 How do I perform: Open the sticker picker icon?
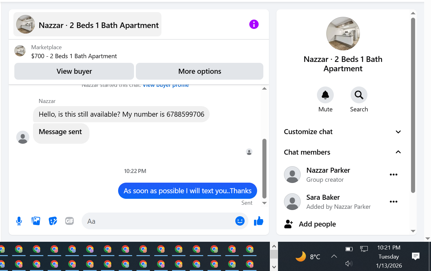[x=53, y=221]
